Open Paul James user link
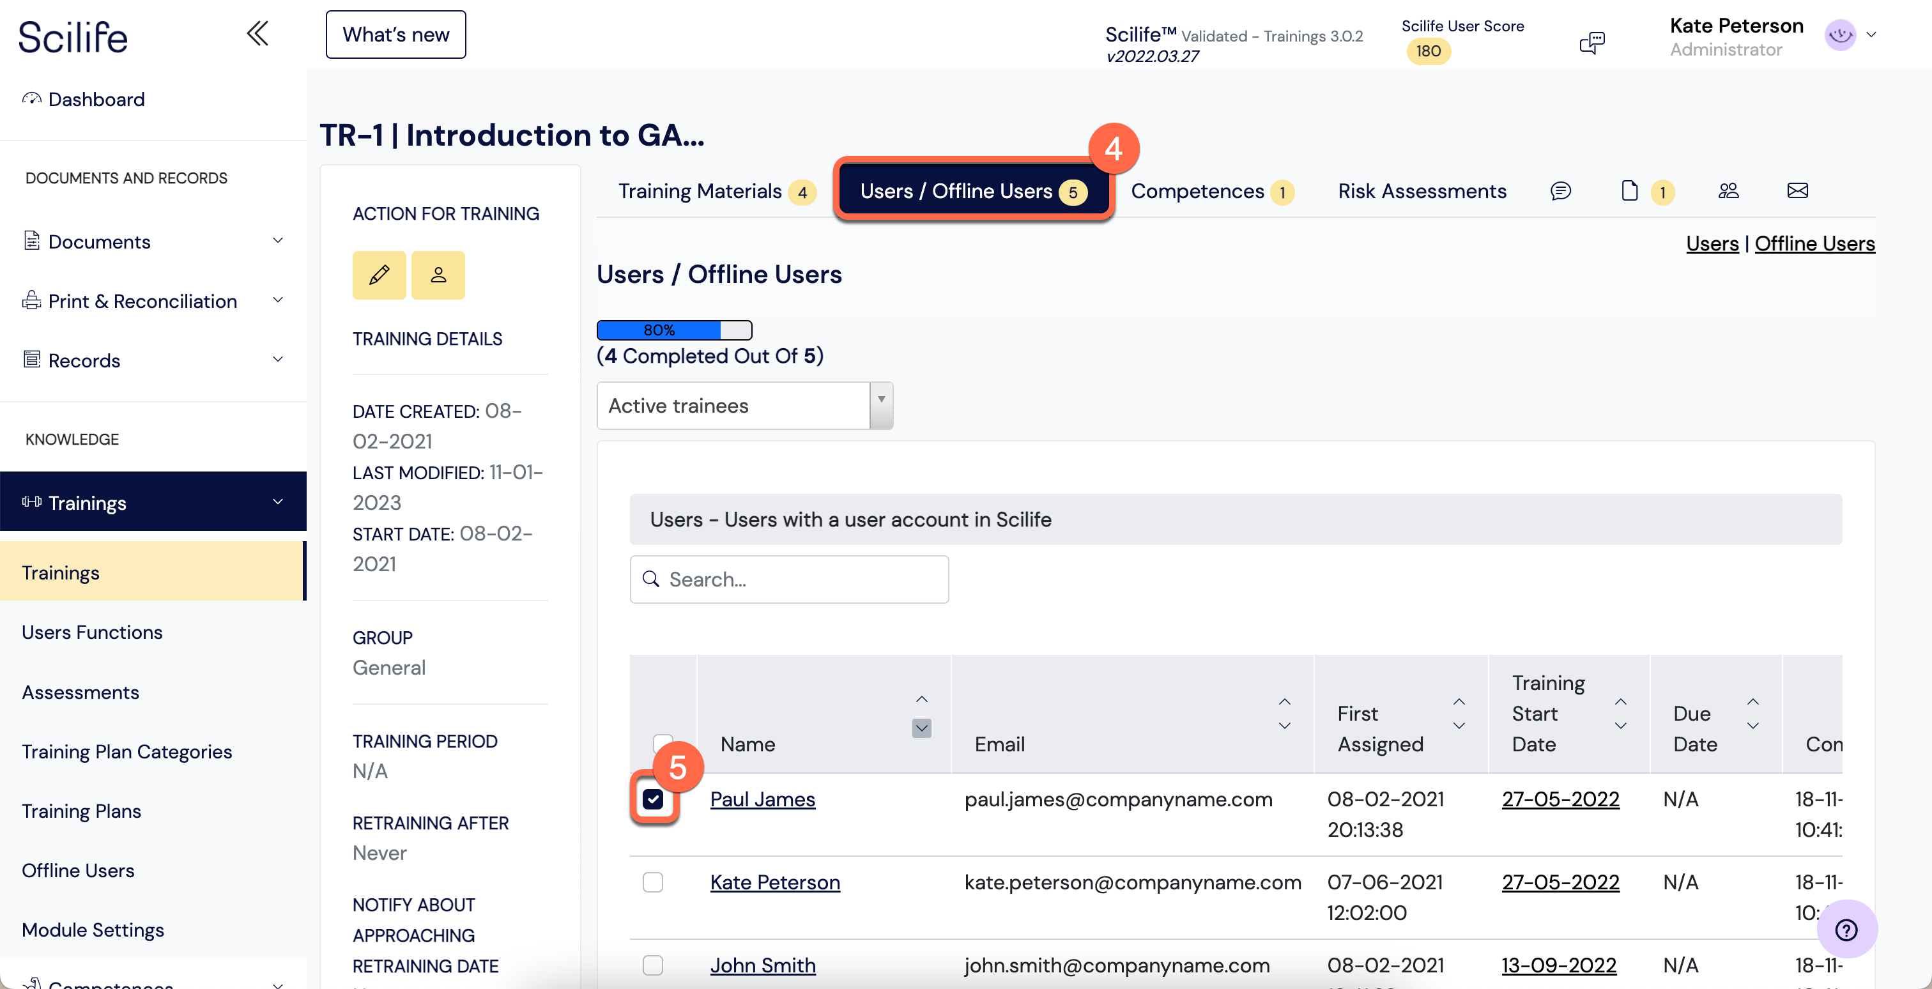Image resolution: width=1932 pixels, height=989 pixels. [762, 799]
